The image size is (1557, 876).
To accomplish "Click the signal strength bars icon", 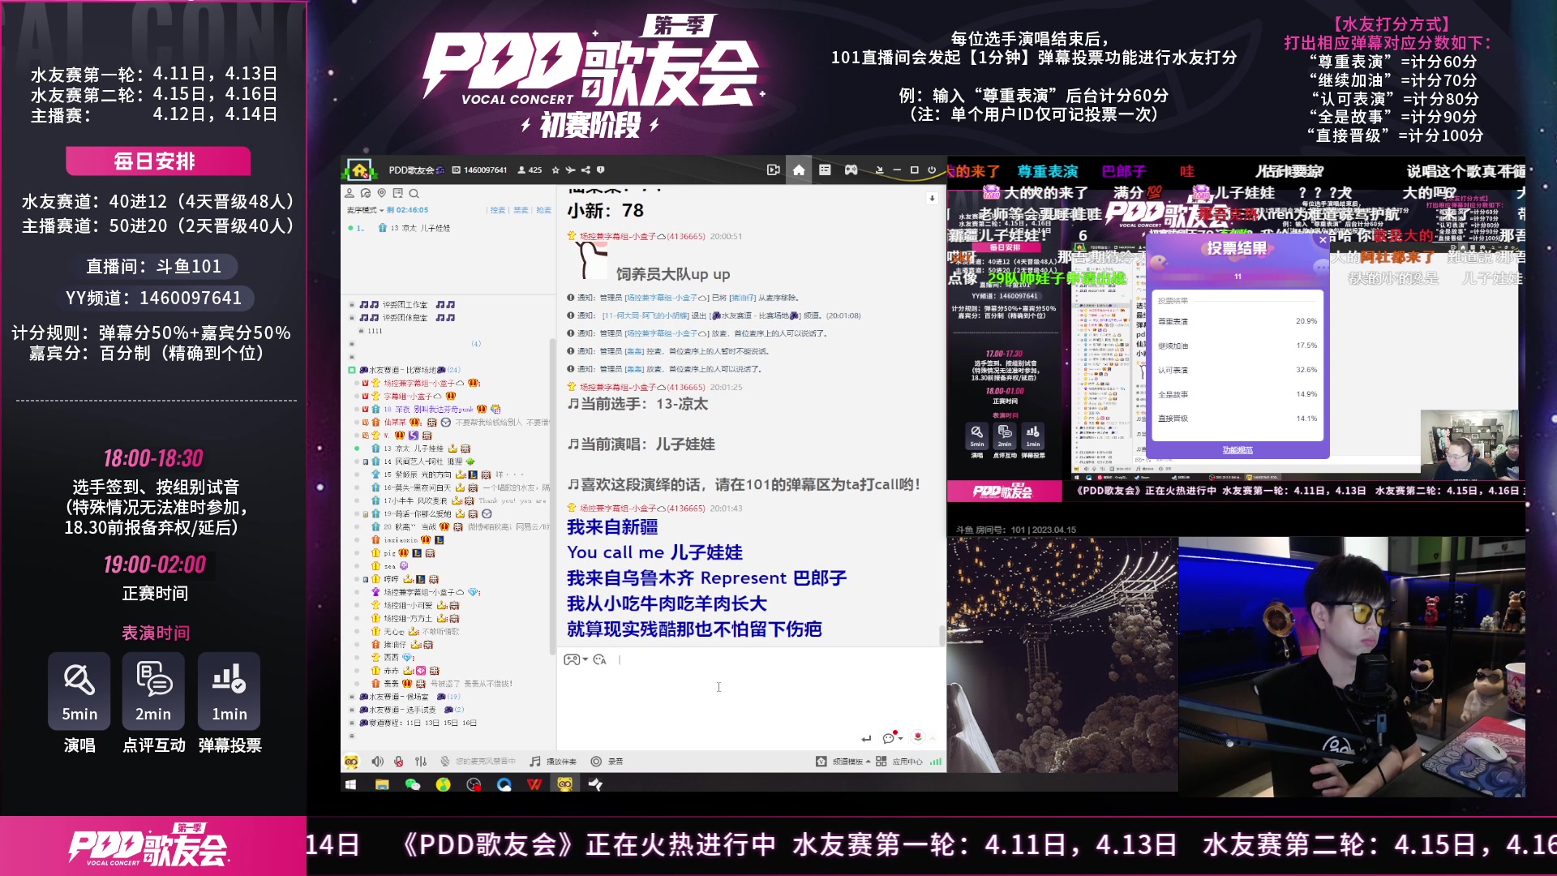I will click(936, 762).
